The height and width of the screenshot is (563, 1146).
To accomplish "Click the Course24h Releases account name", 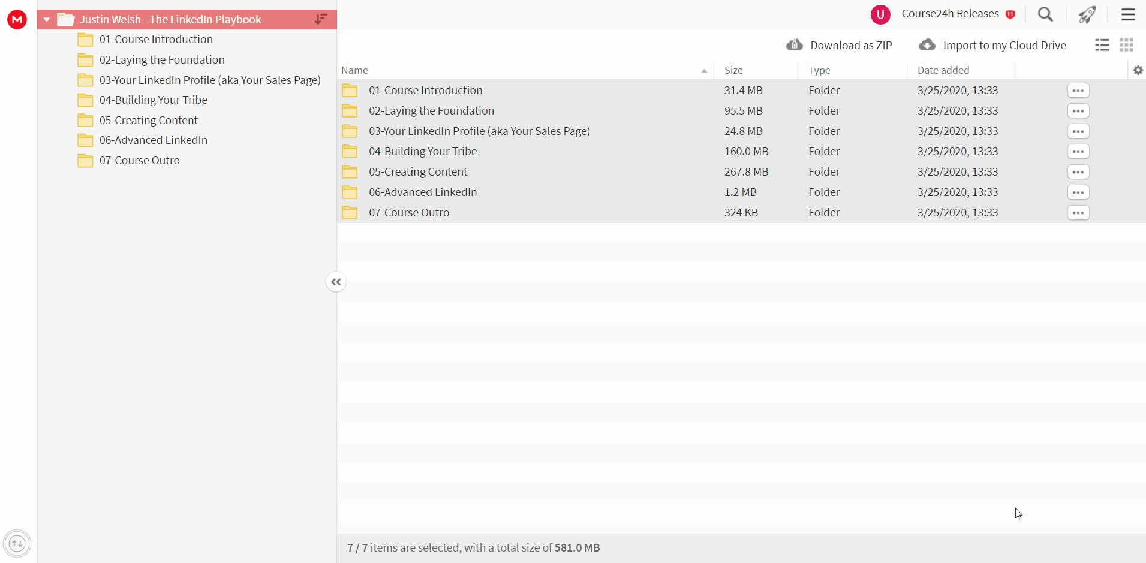I will (x=951, y=14).
